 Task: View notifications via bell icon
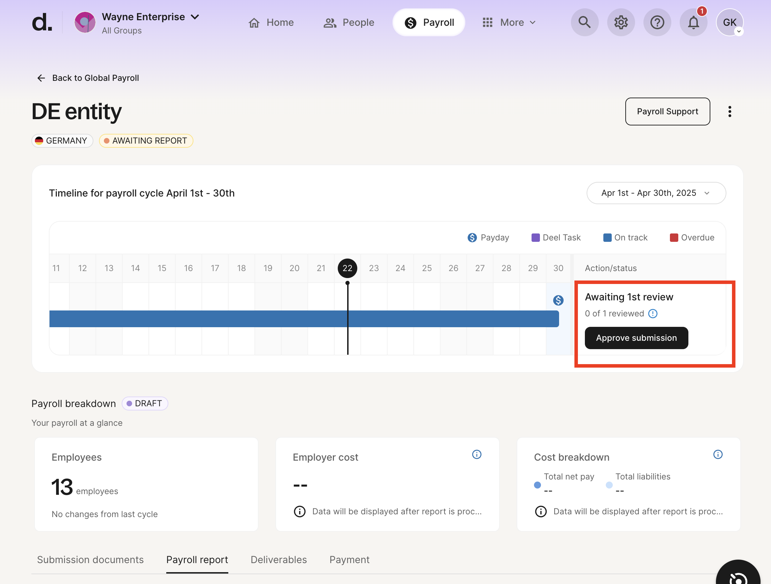pyautogui.click(x=693, y=22)
